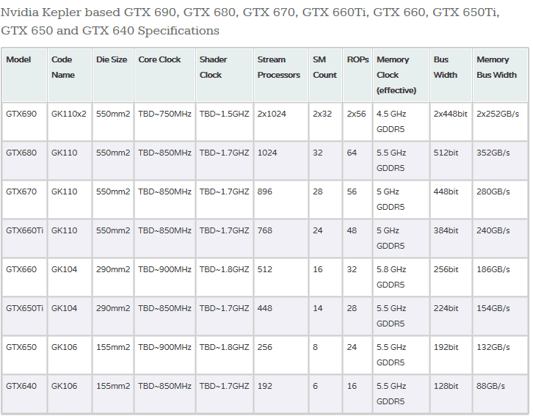The width and height of the screenshot is (533, 416).
Task: Select the 192bit bus width cell
Action: [451, 355]
